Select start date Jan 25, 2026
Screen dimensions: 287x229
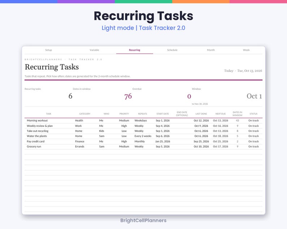(163, 141)
